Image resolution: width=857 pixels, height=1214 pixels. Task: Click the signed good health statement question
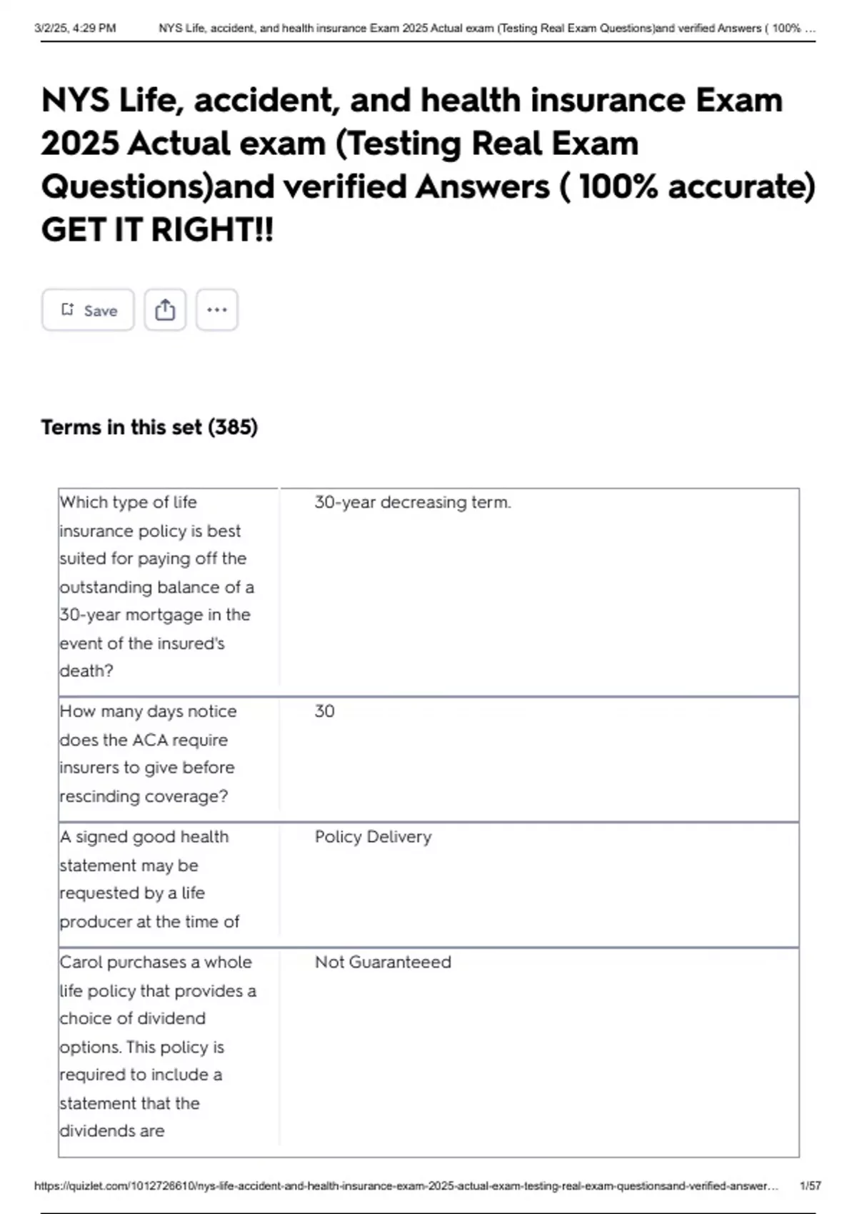pos(149,879)
